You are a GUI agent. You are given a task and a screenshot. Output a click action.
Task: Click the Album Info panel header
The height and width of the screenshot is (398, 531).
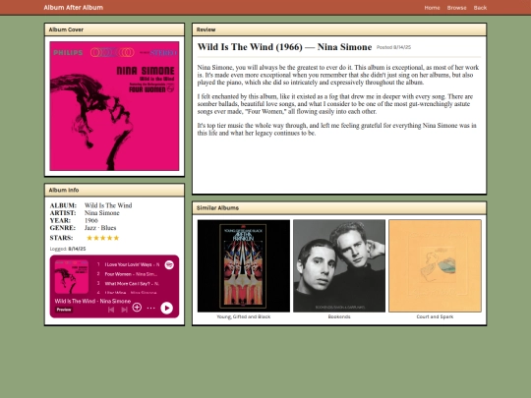tap(114, 190)
